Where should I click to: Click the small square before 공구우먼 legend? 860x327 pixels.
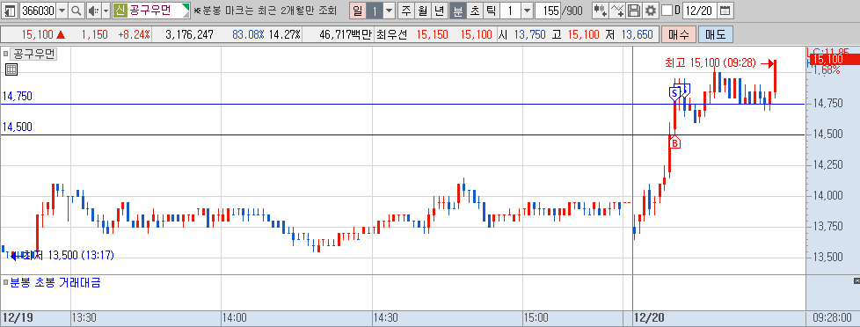[6, 54]
